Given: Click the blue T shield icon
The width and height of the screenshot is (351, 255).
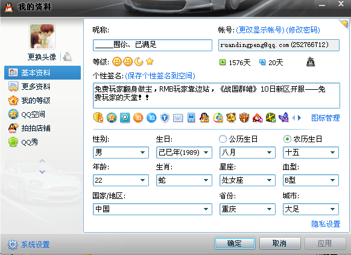Looking at the screenshot, I should pyautogui.click(x=165, y=118).
